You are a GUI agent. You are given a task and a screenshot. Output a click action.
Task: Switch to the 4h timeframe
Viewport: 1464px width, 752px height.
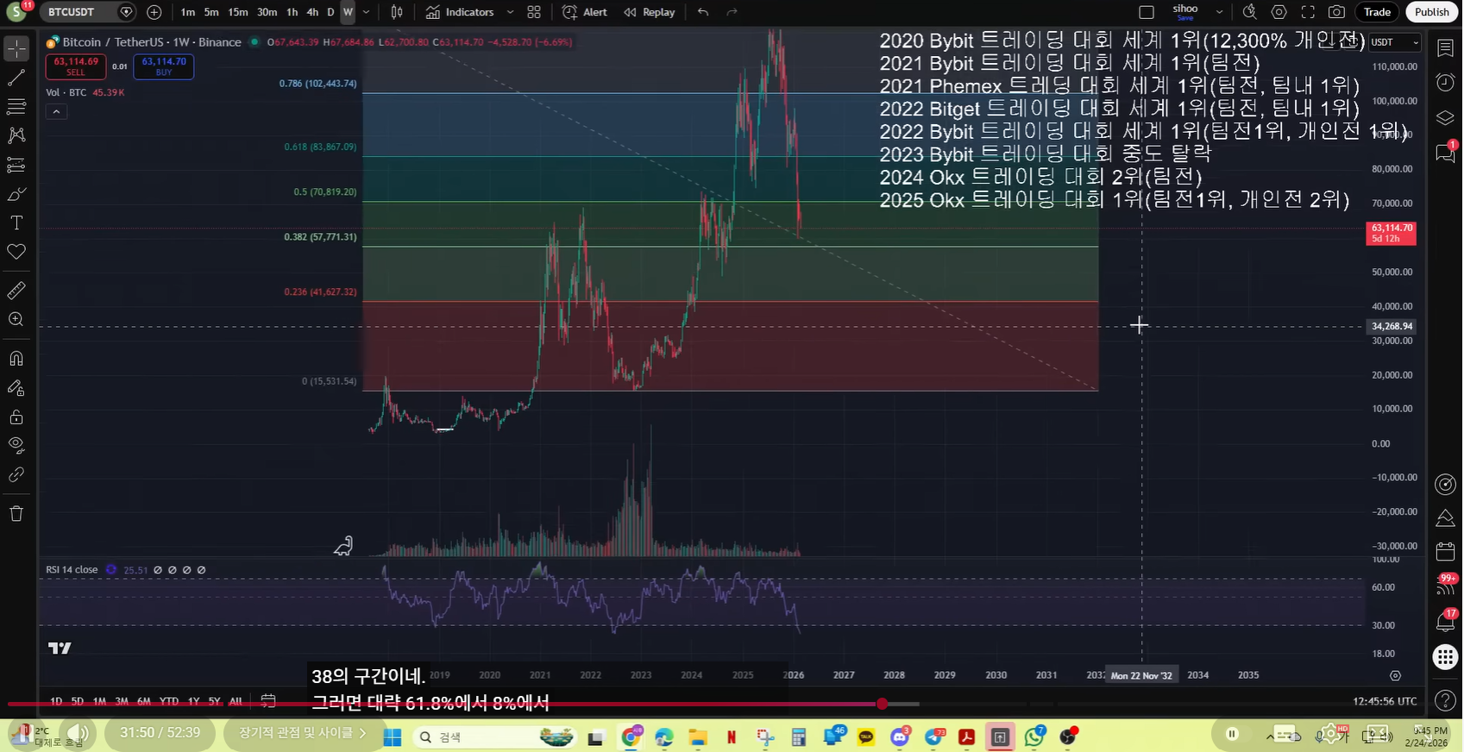click(312, 12)
